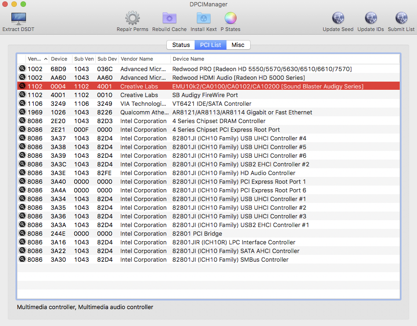Click the Submit List globe icon
The width and height of the screenshot is (417, 326).
pyautogui.click(x=401, y=18)
